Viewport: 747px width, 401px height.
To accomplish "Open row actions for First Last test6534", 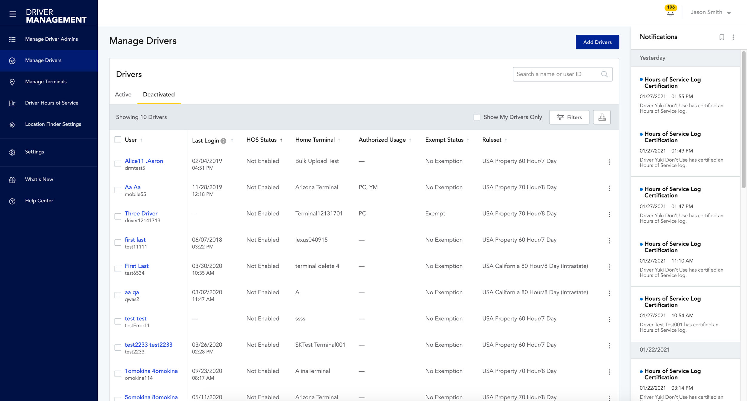I will click(x=609, y=267).
